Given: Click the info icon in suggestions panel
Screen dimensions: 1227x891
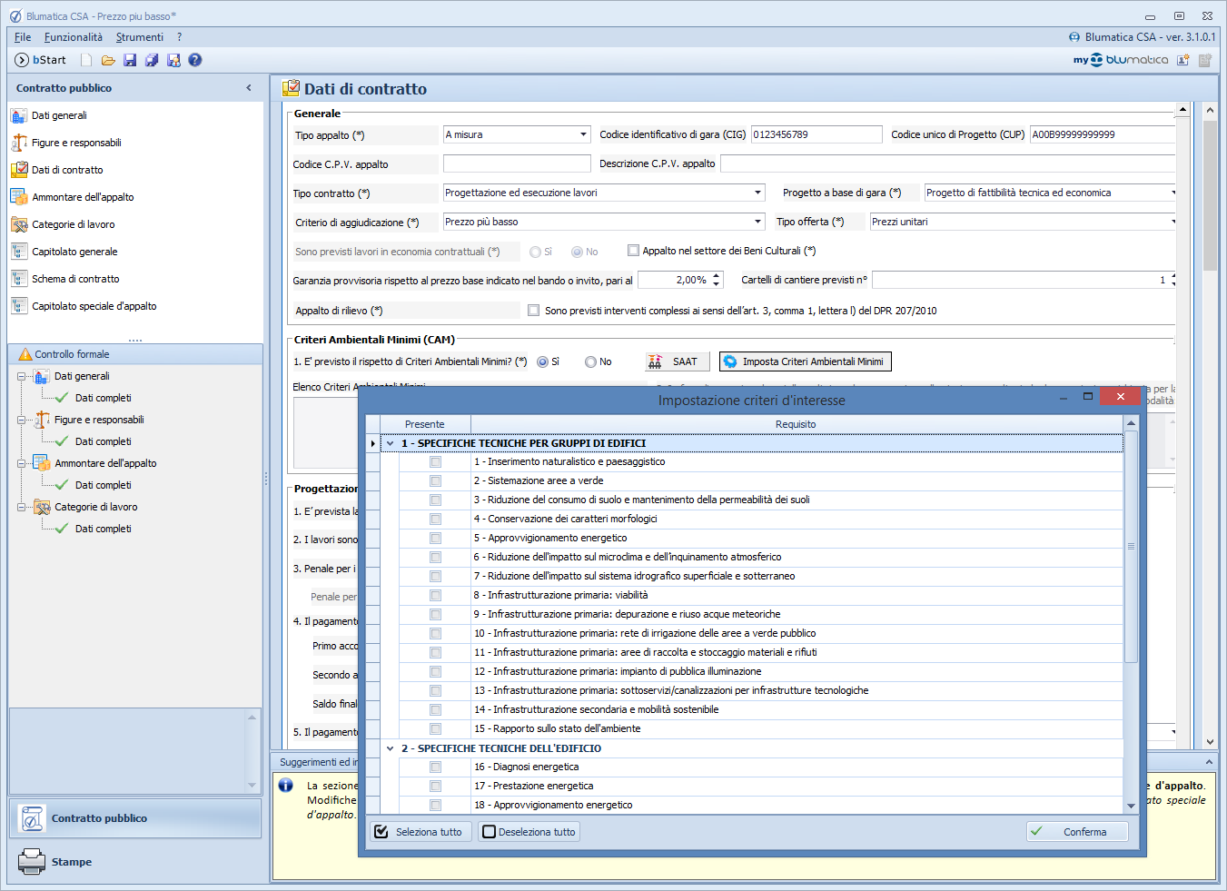Looking at the screenshot, I should click(285, 785).
